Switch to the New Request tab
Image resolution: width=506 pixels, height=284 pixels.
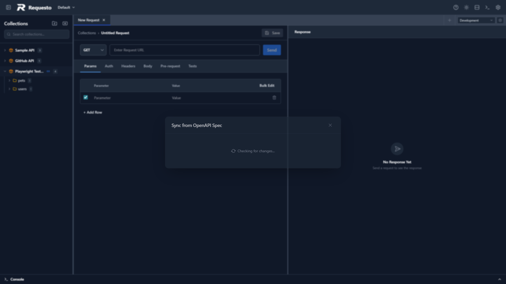coord(89,20)
